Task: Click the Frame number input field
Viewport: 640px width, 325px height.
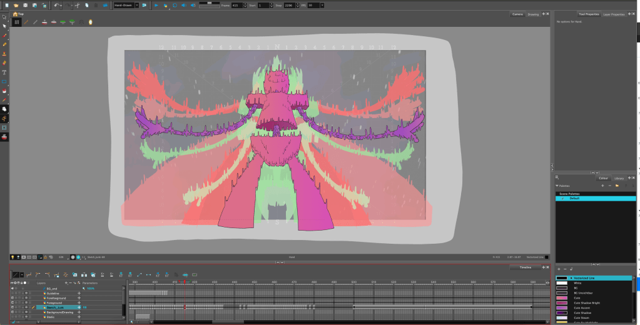Action: (x=238, y=5)
